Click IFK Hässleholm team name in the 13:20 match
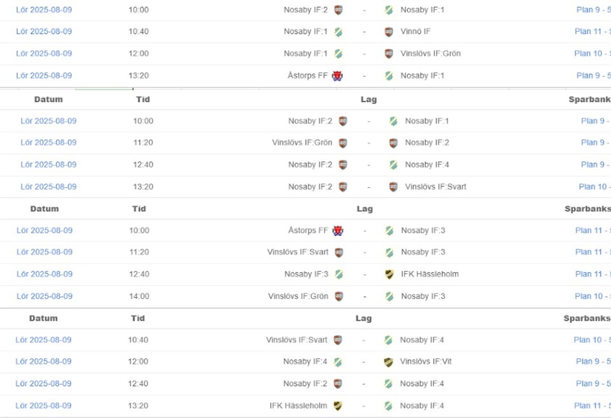This screenshot has width=611, height=418. pos(298,406)
